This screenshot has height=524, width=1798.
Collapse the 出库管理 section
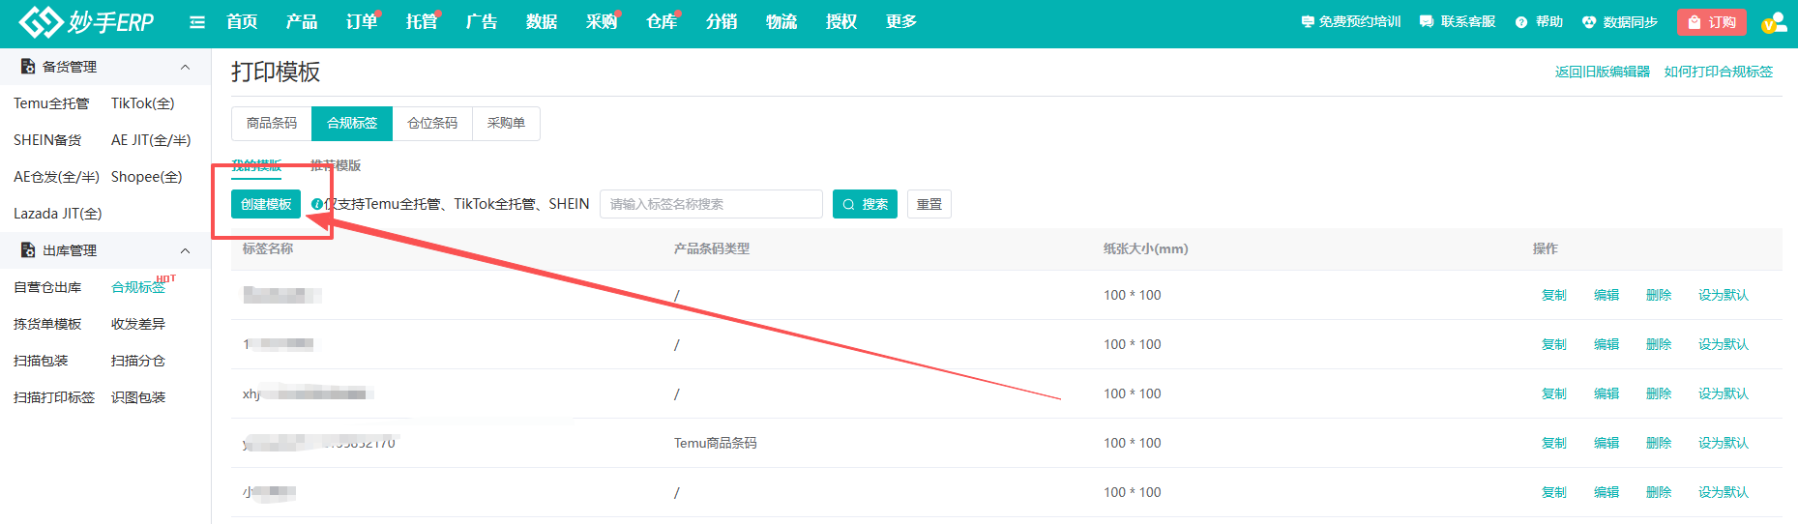[185, 250]
